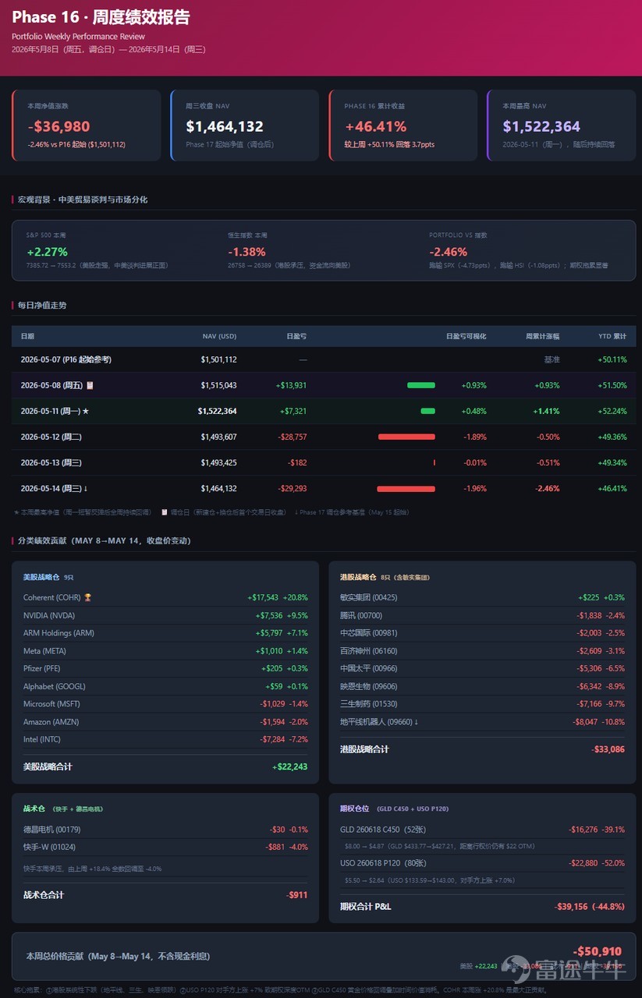The width and height of the screenshot is (642, 998).
Task: Click the clipboard icon next to 2026-05-08 (周五)
Action: 90,385
